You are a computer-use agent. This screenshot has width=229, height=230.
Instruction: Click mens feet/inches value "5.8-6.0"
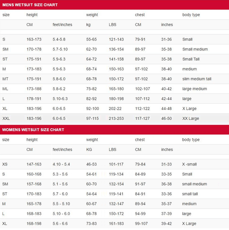pyautogui.click(x=59, y=79)
